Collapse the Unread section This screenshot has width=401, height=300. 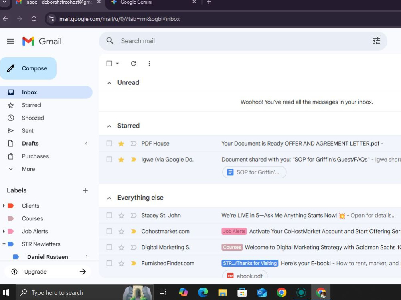click(109, 83)
